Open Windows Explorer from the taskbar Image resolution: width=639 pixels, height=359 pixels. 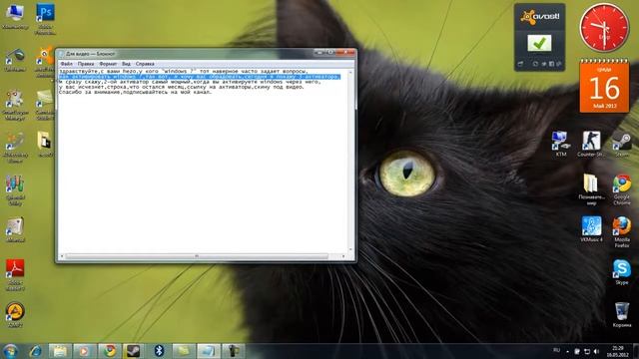coord(60,351)
